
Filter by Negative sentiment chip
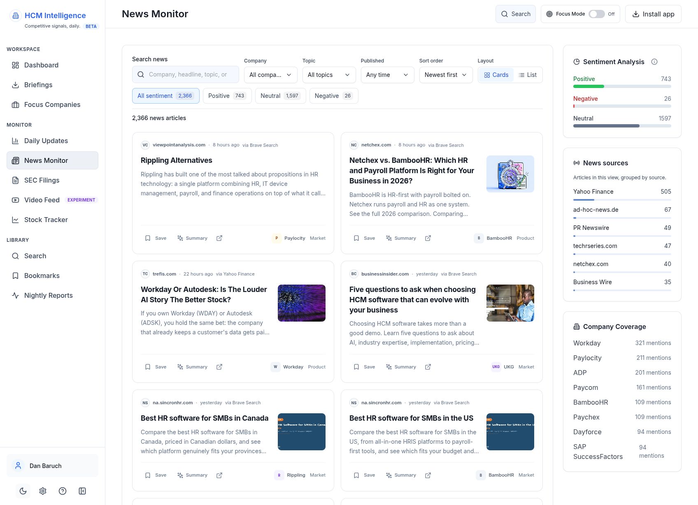(x=334, y=96)
